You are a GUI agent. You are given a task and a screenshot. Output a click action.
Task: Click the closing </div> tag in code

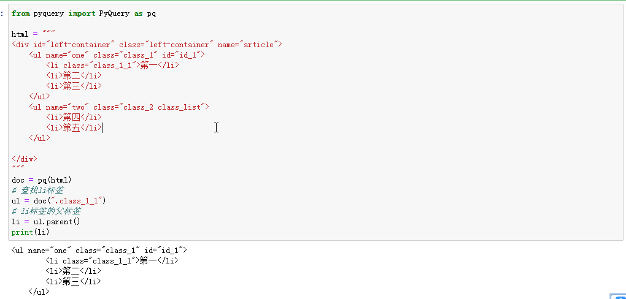click(x=24, y=159)
